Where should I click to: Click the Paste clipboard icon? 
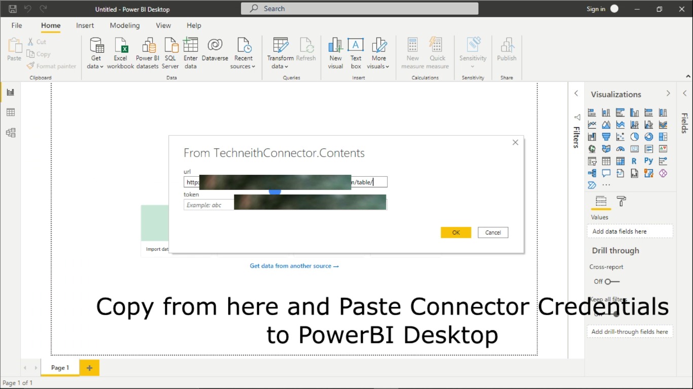coord(14,50)
